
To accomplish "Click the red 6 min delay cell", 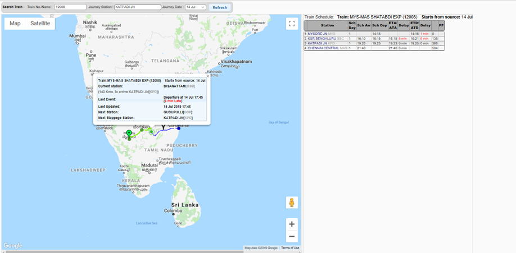I will [424, 39].
